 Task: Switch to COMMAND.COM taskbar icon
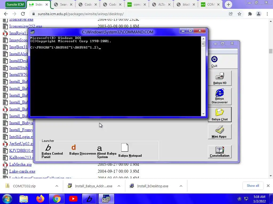(106, 199)
